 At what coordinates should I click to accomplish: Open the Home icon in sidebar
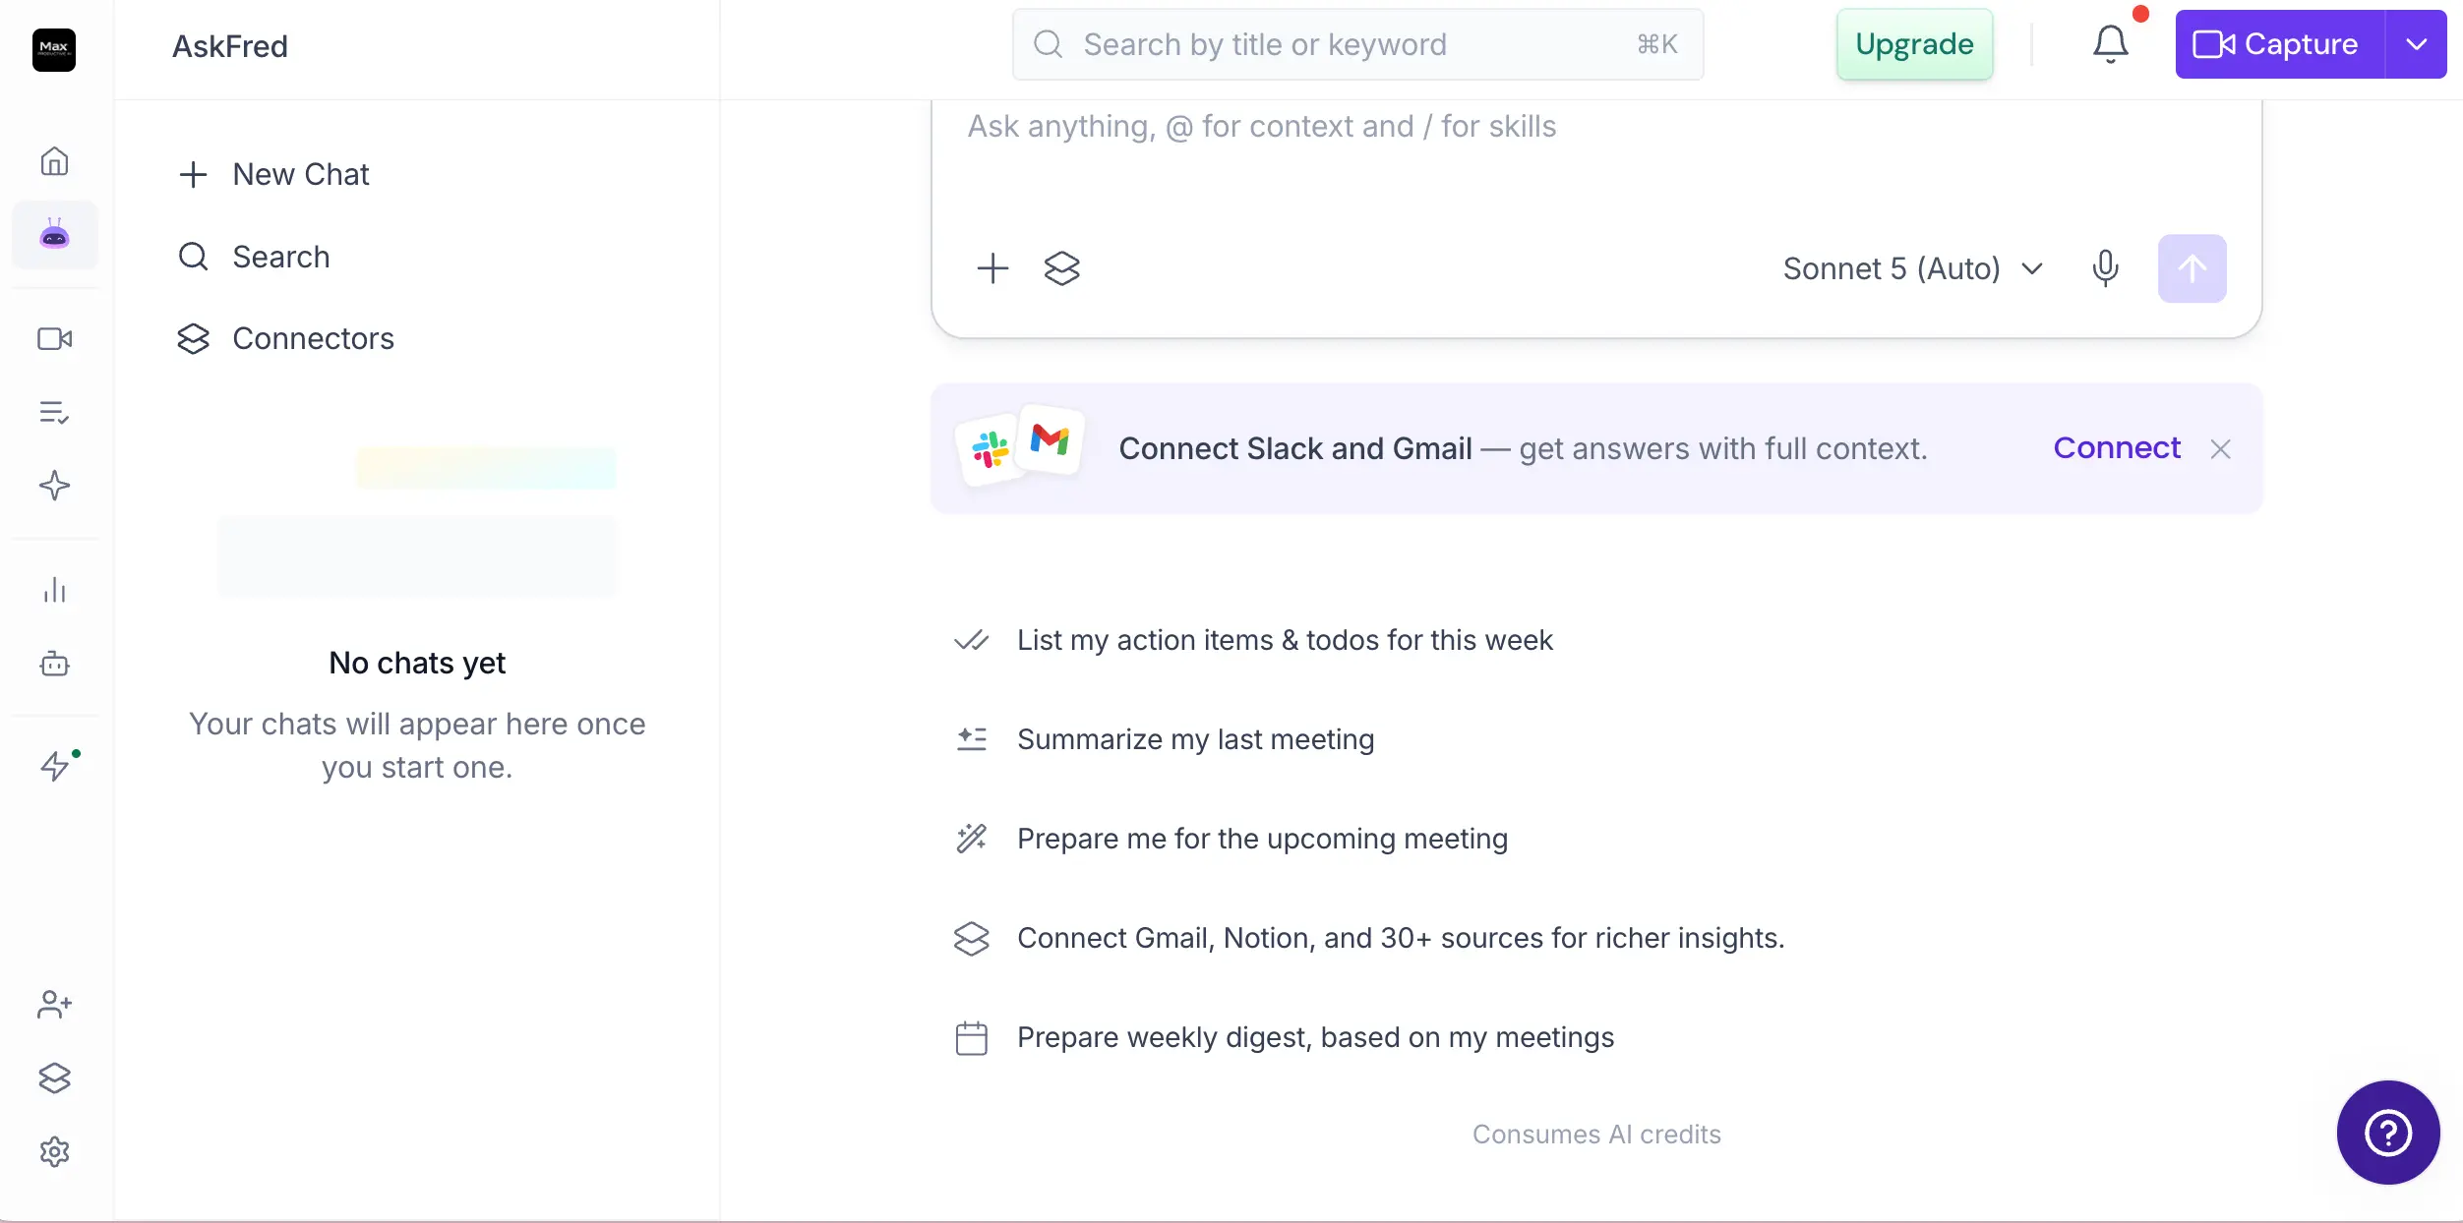click(x=55, y=161)
